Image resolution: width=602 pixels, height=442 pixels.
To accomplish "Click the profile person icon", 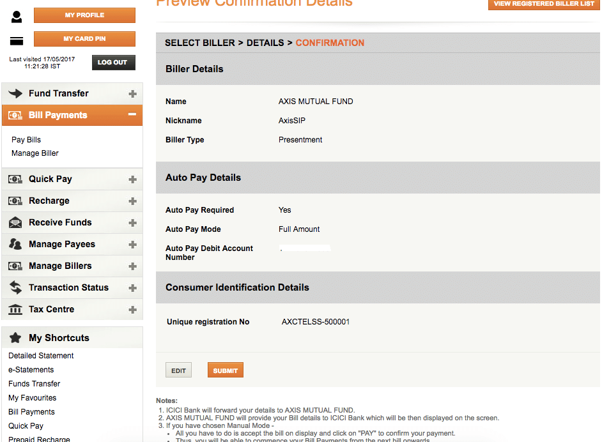I will 17,17.
